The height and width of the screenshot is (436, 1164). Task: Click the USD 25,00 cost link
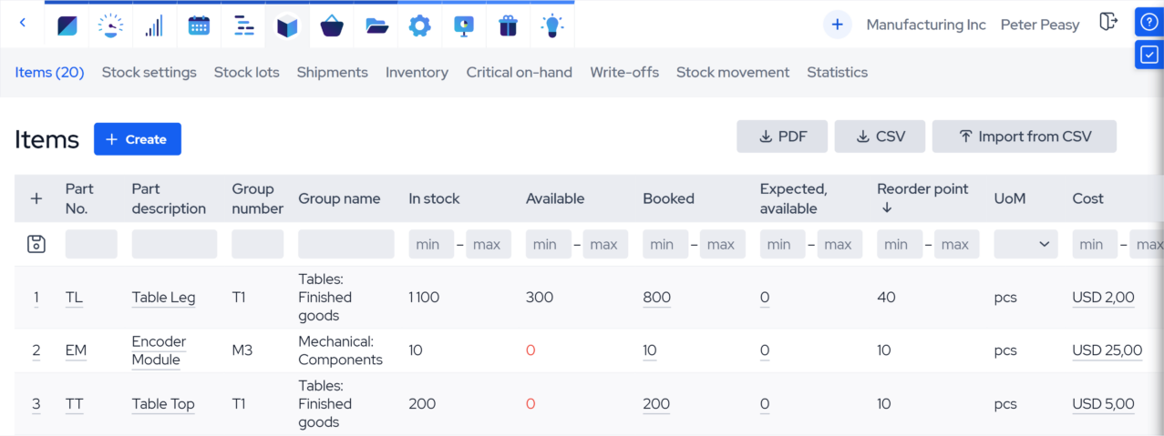[1107, 350]
